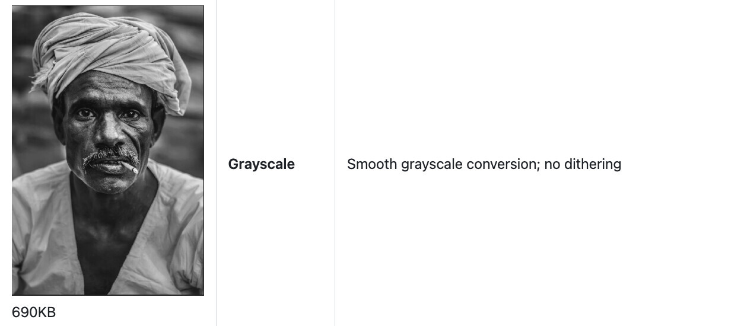The width and height of the screenshot is (744, 326).
Task: Click the man's right eye in the portrait
Action: [x=85, y=113]
